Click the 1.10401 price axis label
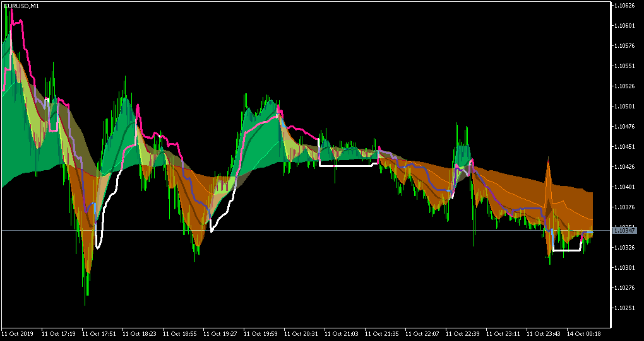This screenshot has width=644, height=341. [x=624, y=187]
